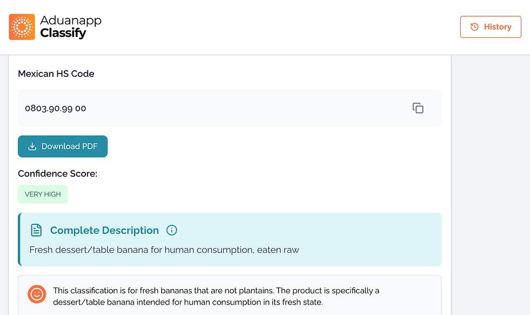Click the Aduanapp sunburst logo icon

tap(22, 27)
